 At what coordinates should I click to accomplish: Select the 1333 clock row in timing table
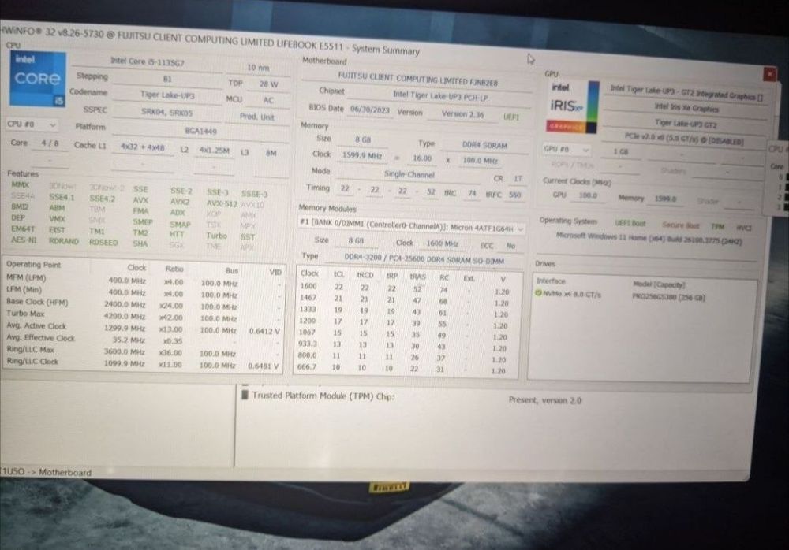point(406,311)
